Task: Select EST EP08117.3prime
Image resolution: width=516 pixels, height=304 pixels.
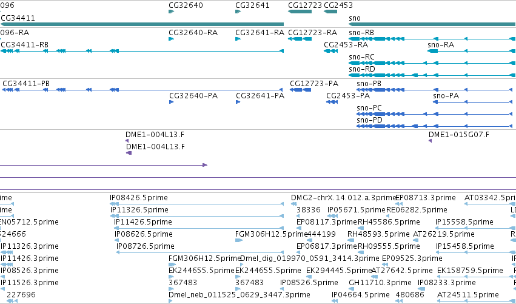Action: pos(327,222)
